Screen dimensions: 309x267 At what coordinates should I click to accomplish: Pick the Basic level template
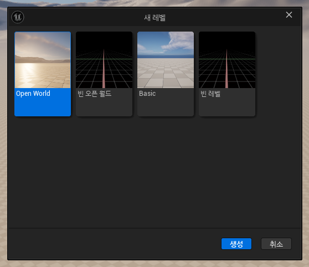[x=166, y=74]
